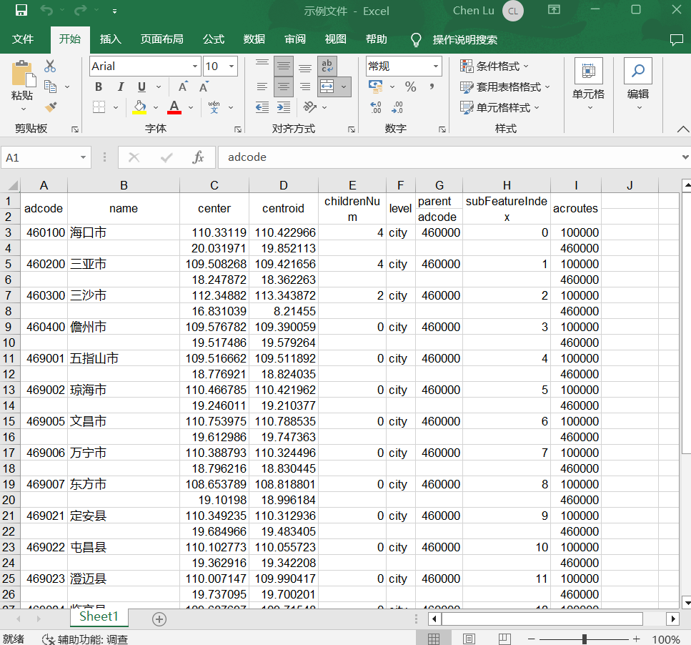Click the Cut scissors icon

pyautogui.click(x=50, y=67)
